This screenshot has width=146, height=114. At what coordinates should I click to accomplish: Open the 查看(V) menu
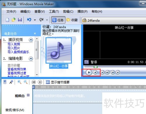40,12
